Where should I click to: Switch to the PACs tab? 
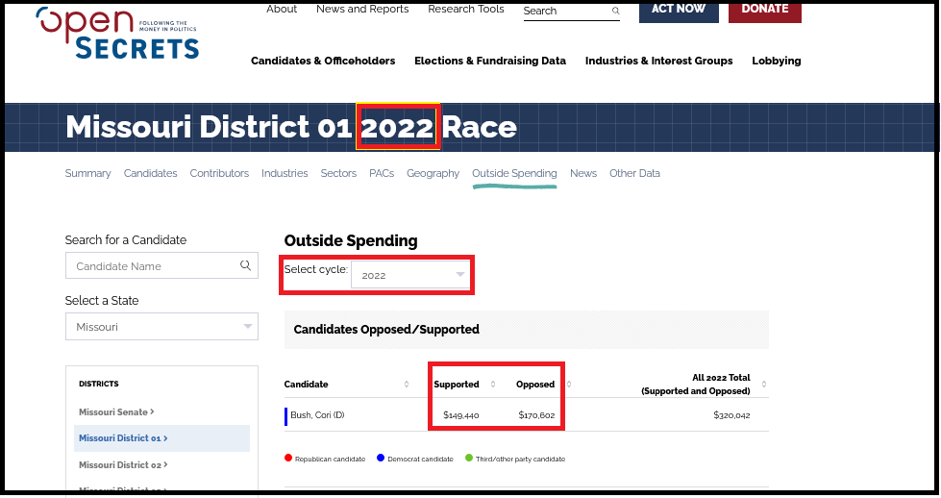coord(382,173)
